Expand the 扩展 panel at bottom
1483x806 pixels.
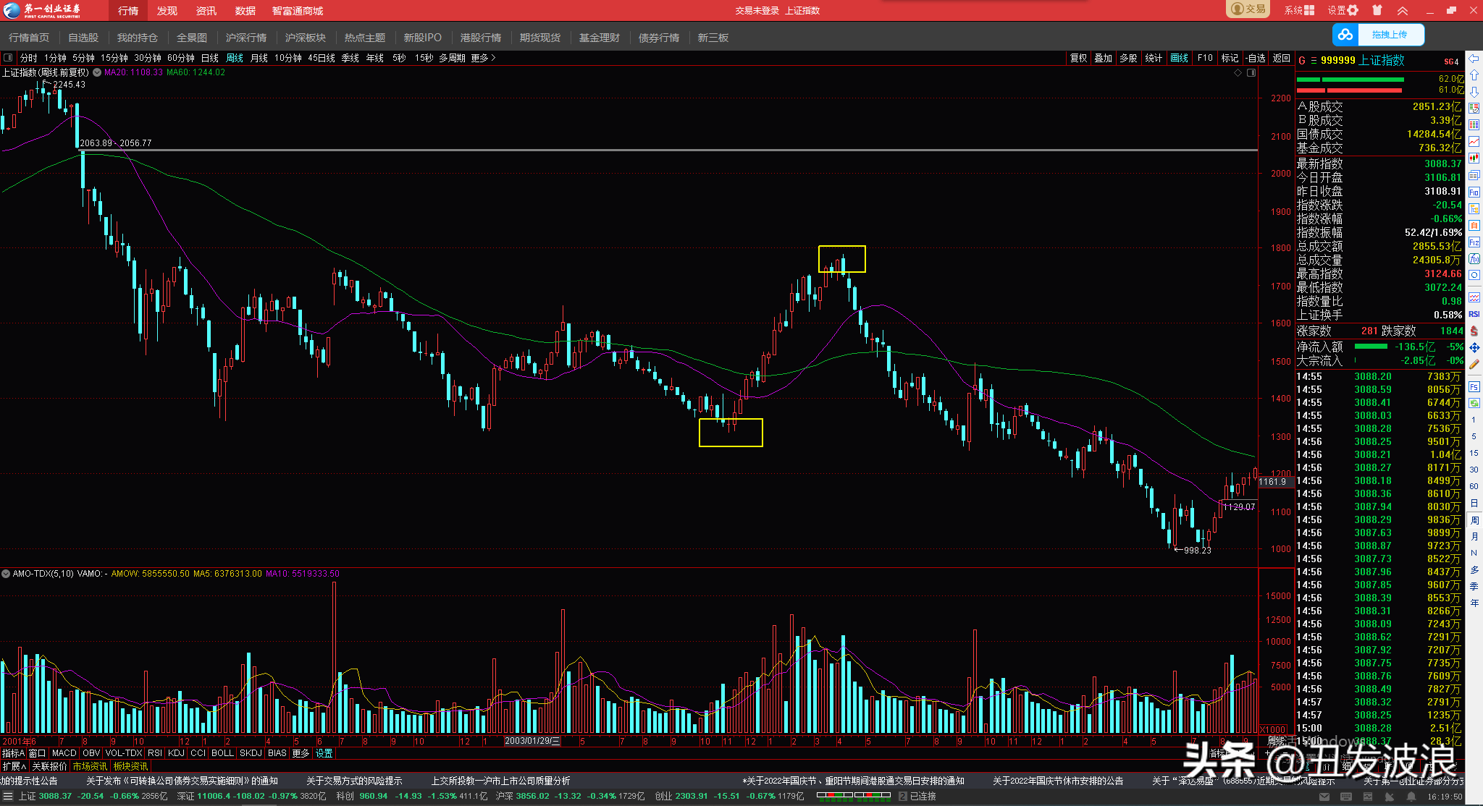click(14, 766)
